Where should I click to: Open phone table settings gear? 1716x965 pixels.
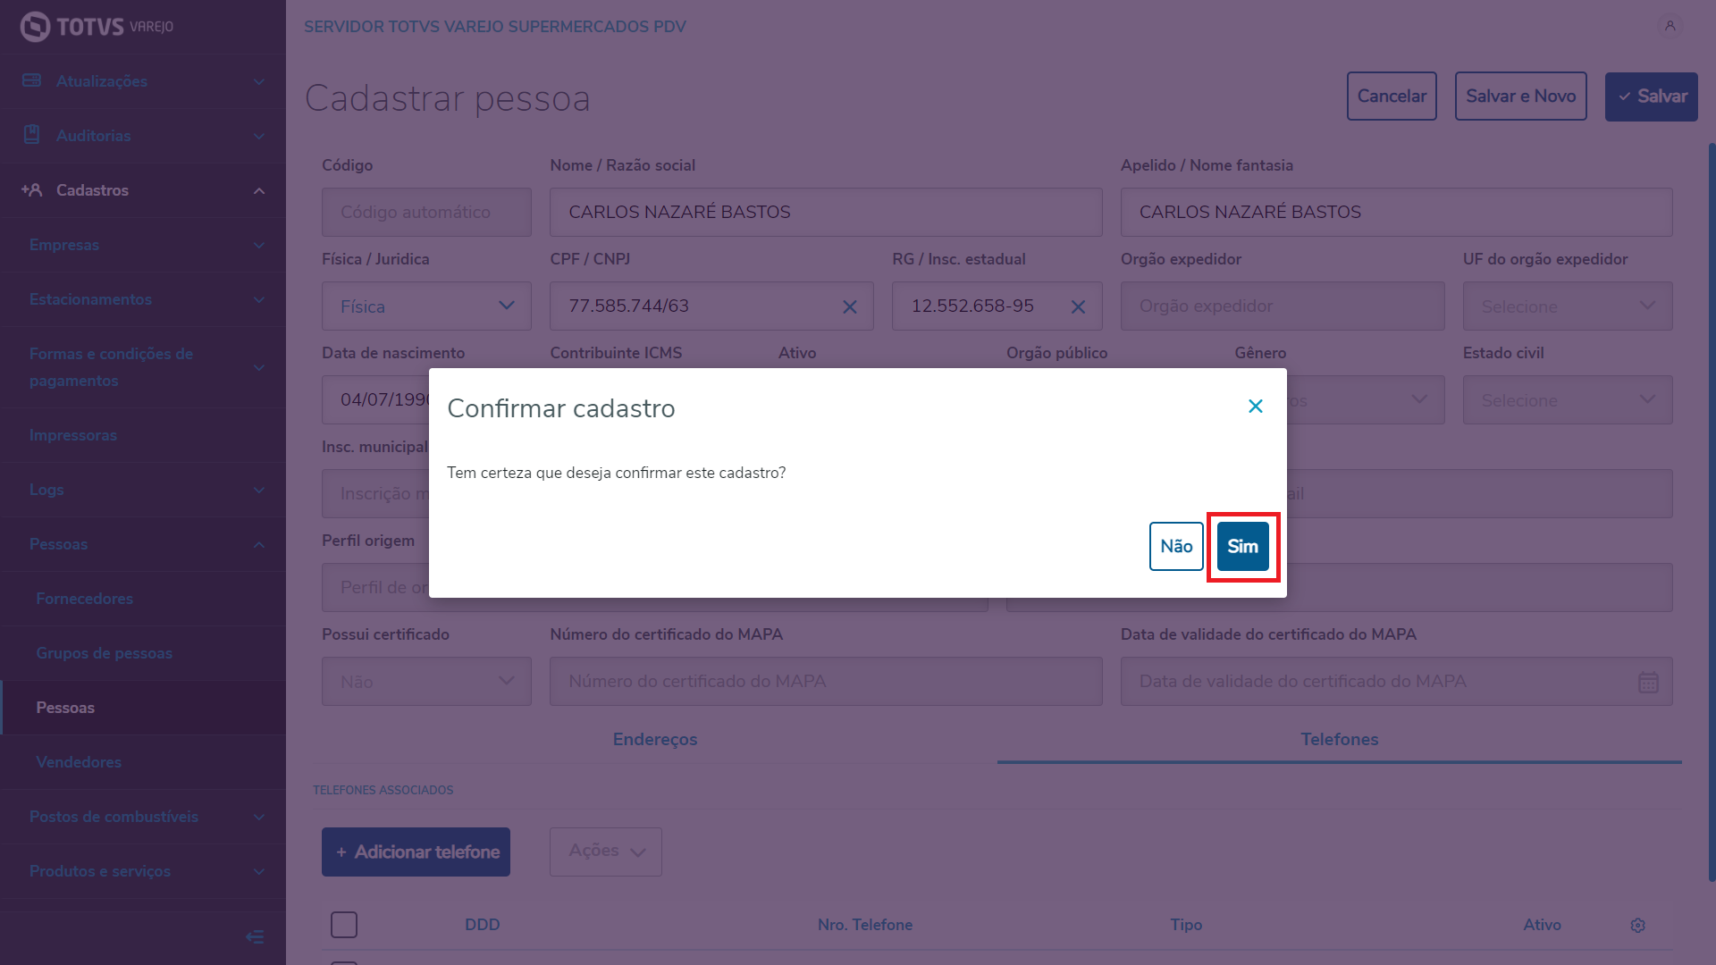(1637, 925)
